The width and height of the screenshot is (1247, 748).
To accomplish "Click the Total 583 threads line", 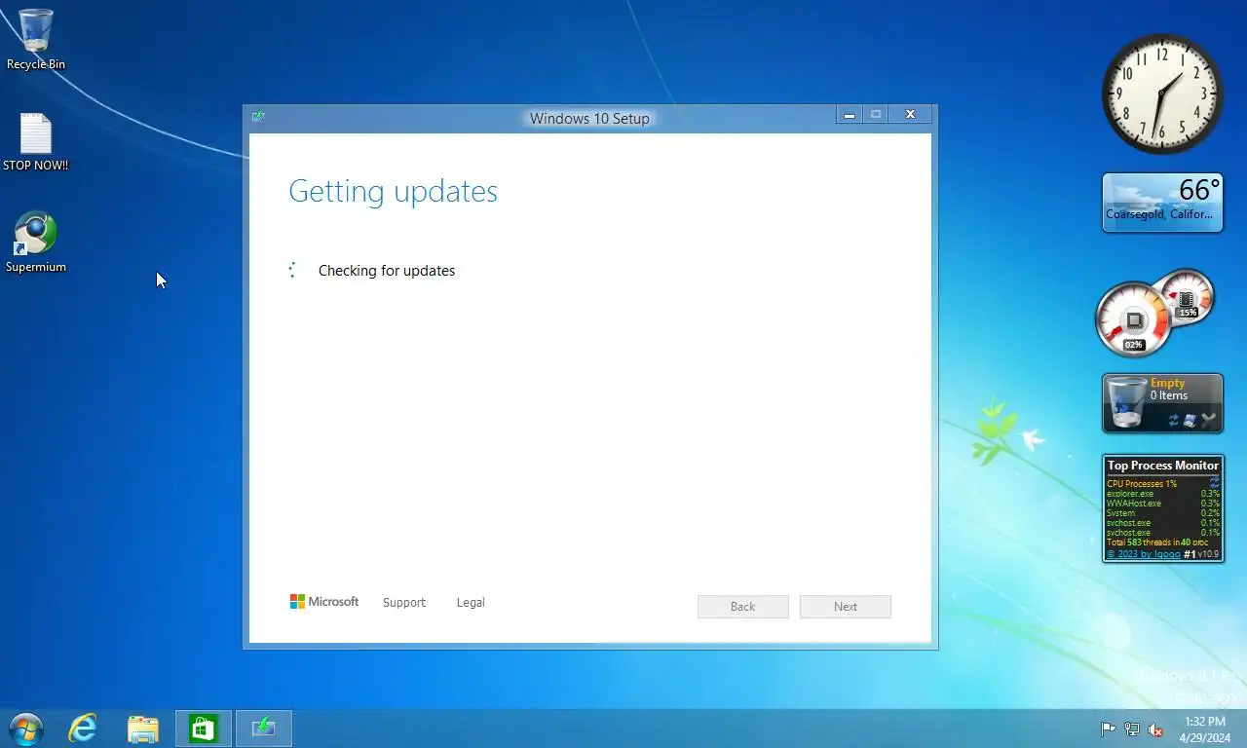I will (1157, 542).
